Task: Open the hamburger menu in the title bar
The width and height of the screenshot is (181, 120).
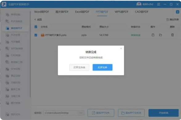Action: click(x=158, y=4)
